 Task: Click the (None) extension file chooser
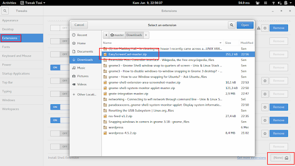pyautogui.click(x=281, y=158)
